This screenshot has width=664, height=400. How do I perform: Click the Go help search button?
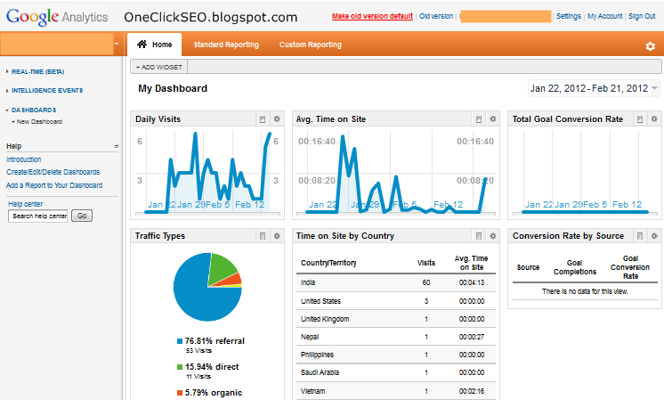pyautogui.click(x=82, y=216)
